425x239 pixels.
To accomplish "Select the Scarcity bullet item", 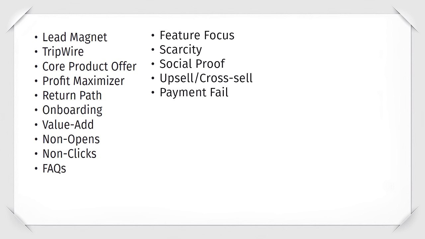I will pos(181,50).
